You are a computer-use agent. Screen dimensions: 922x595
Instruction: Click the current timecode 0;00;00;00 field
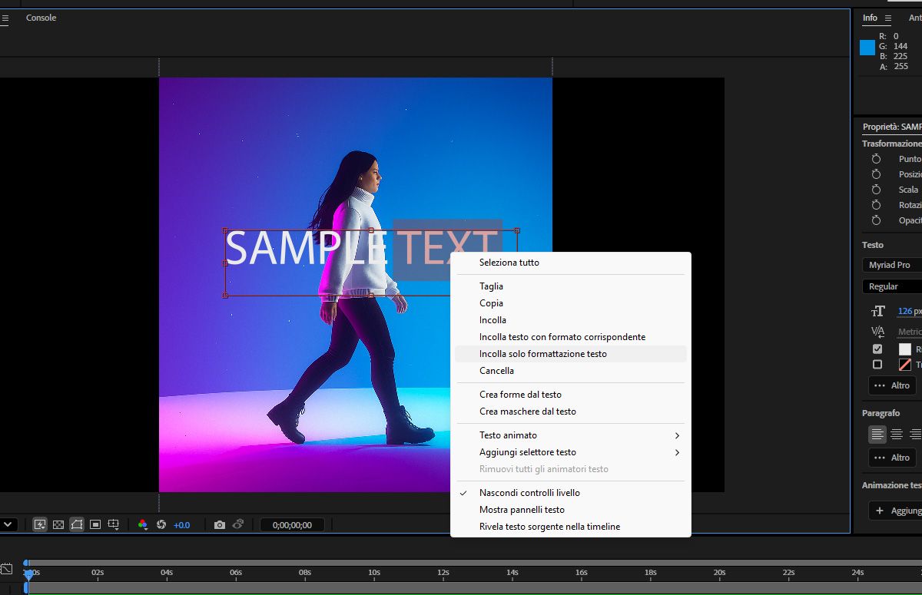292,525
